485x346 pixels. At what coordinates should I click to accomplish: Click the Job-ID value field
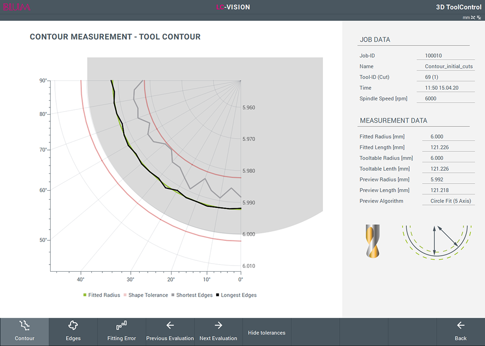pos(445,56)
